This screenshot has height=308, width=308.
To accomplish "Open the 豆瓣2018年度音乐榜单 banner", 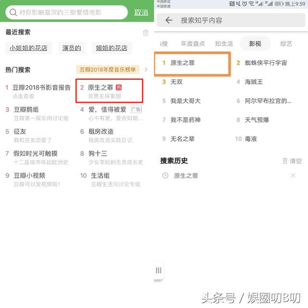I will point(108,69).
